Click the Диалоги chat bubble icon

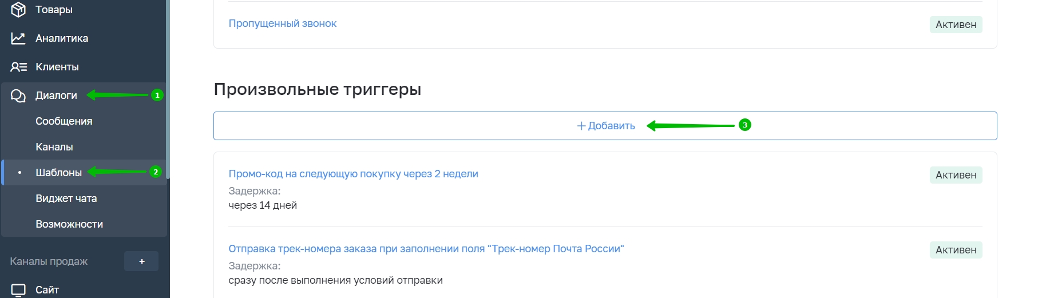tap(18, 96)
